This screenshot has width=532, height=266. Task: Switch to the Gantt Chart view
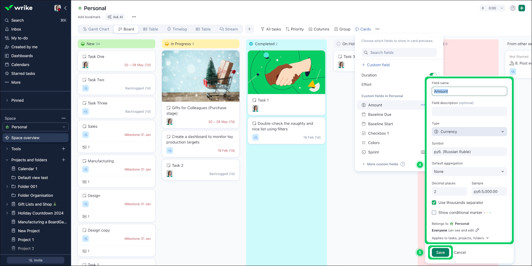click(96, 29)
